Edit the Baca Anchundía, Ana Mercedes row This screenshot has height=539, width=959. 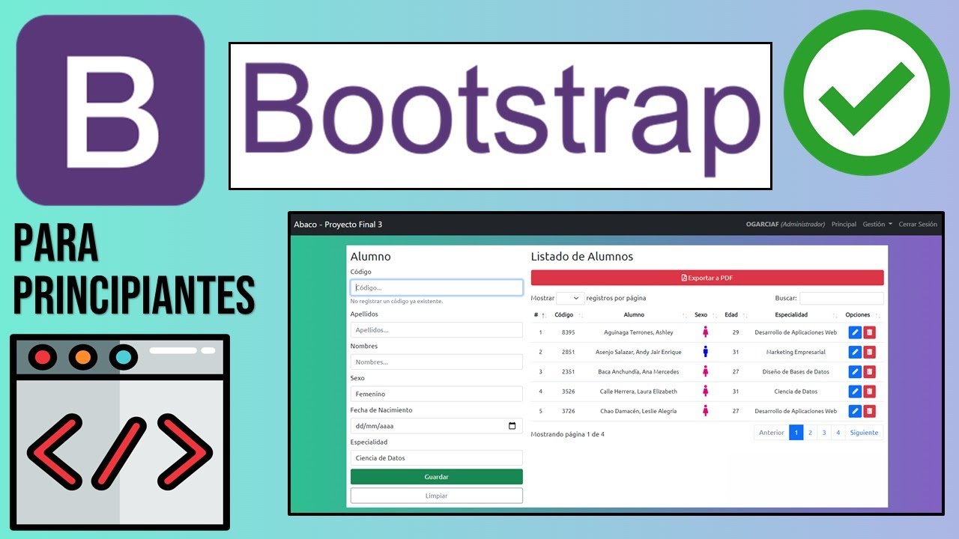[x=855, y=371]
